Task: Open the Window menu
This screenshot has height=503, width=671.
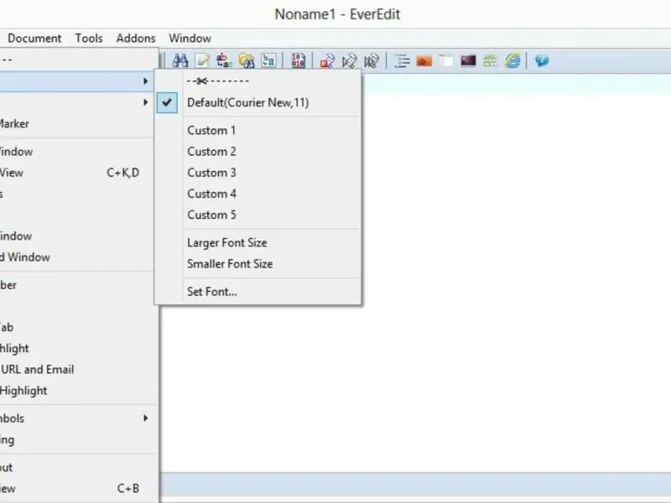Action: (190, 39)
